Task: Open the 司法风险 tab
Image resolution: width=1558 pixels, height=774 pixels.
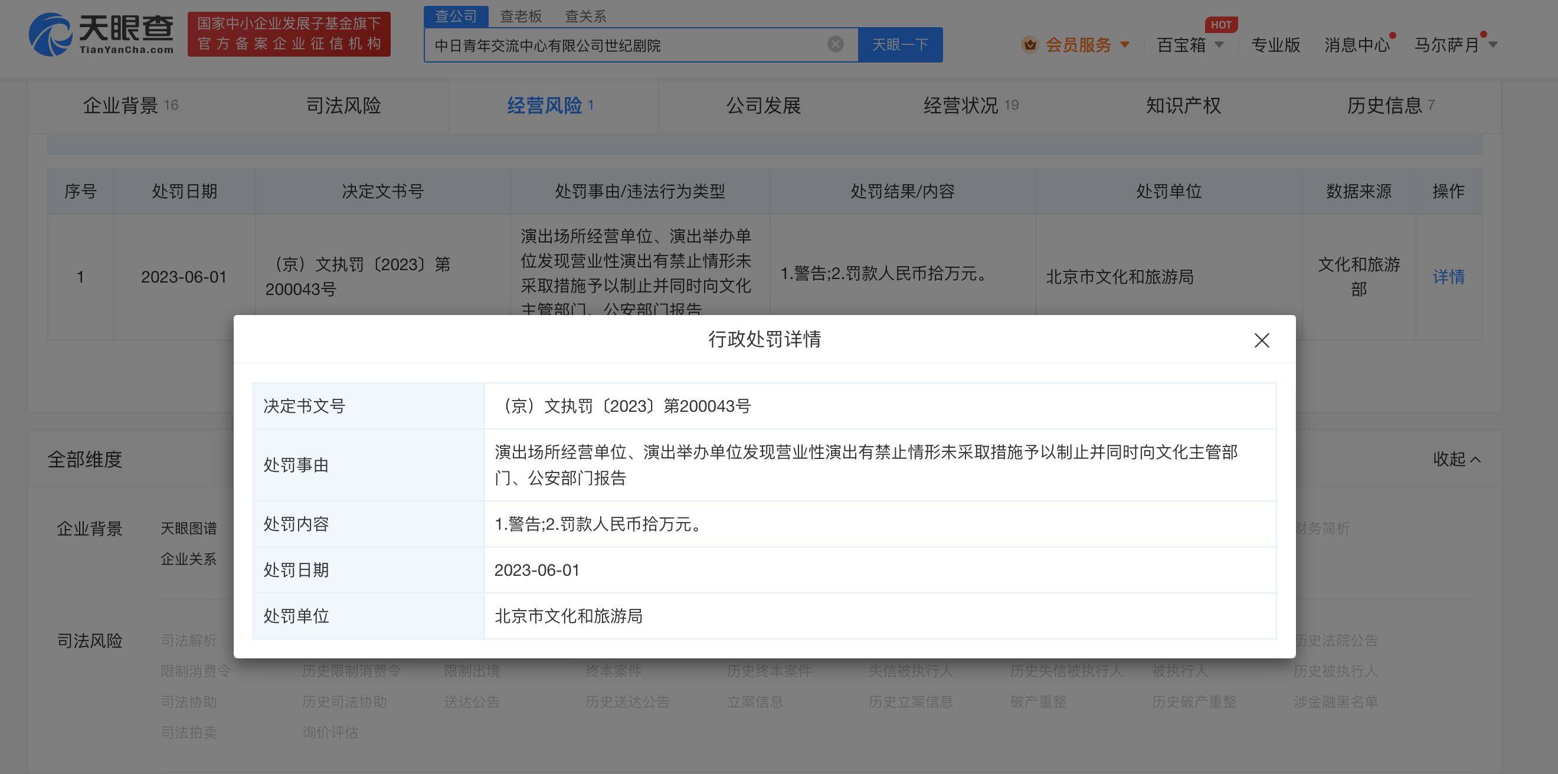Action: [343, 105]
